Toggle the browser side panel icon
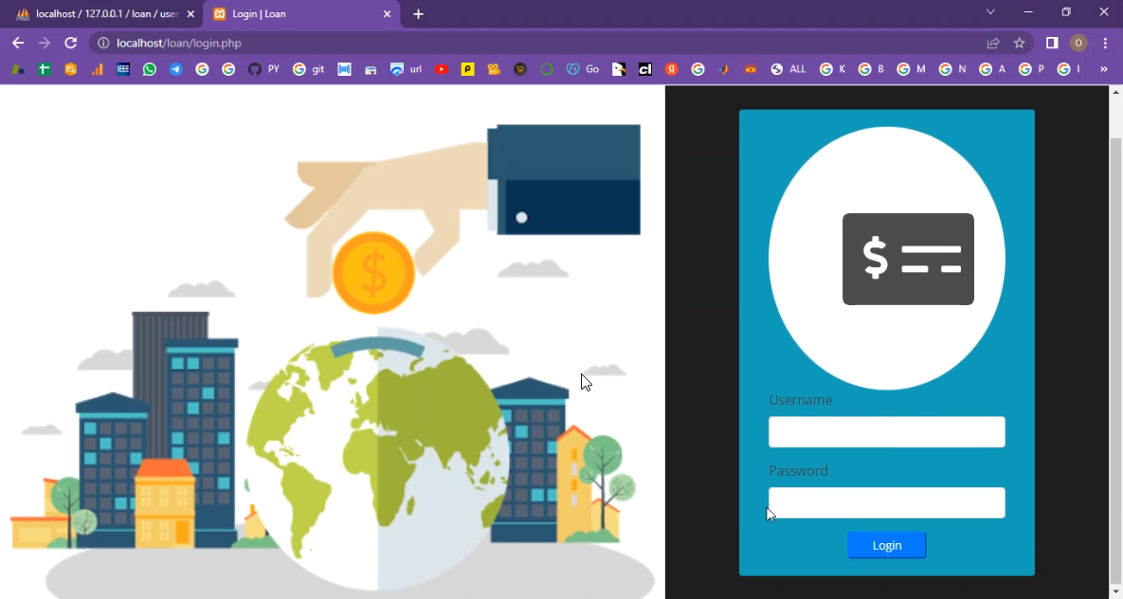This screenshot has width=1123, height=599. point(1052,43)
